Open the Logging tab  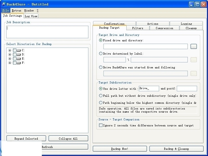[x=186, y=23]
